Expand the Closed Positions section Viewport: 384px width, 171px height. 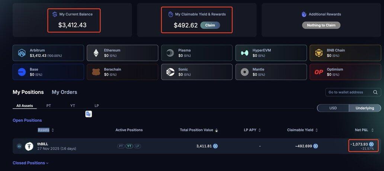31,163
